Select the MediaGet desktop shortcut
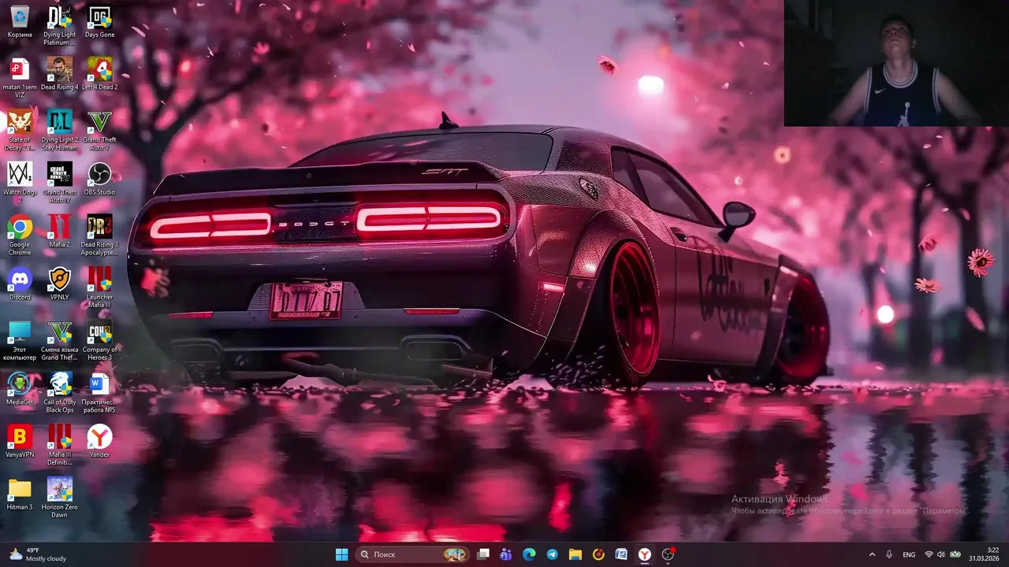 tap(20, 389)
